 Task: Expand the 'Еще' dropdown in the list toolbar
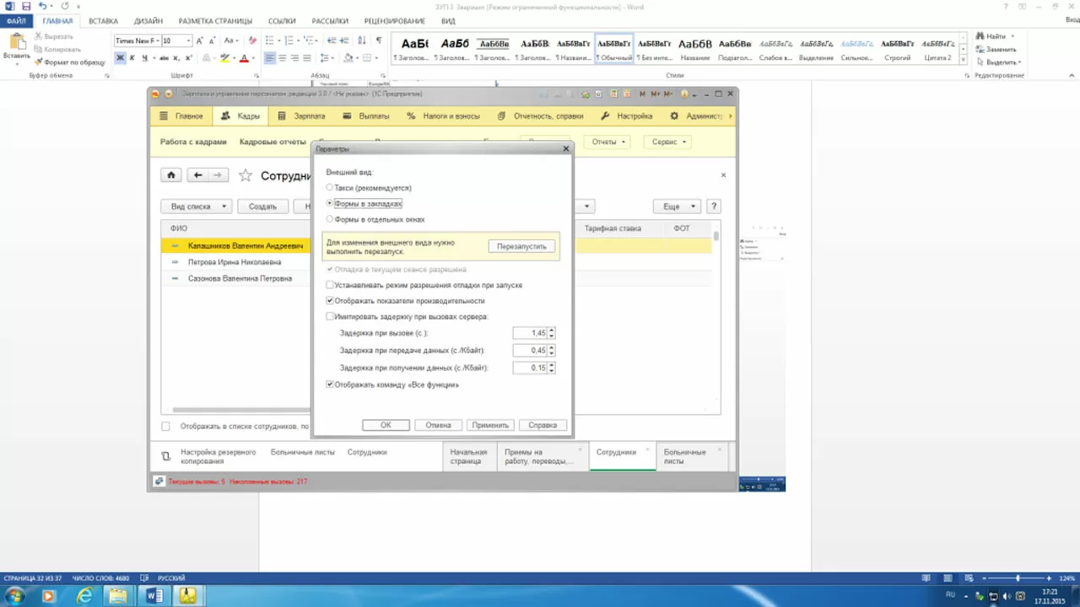(678, 207)
